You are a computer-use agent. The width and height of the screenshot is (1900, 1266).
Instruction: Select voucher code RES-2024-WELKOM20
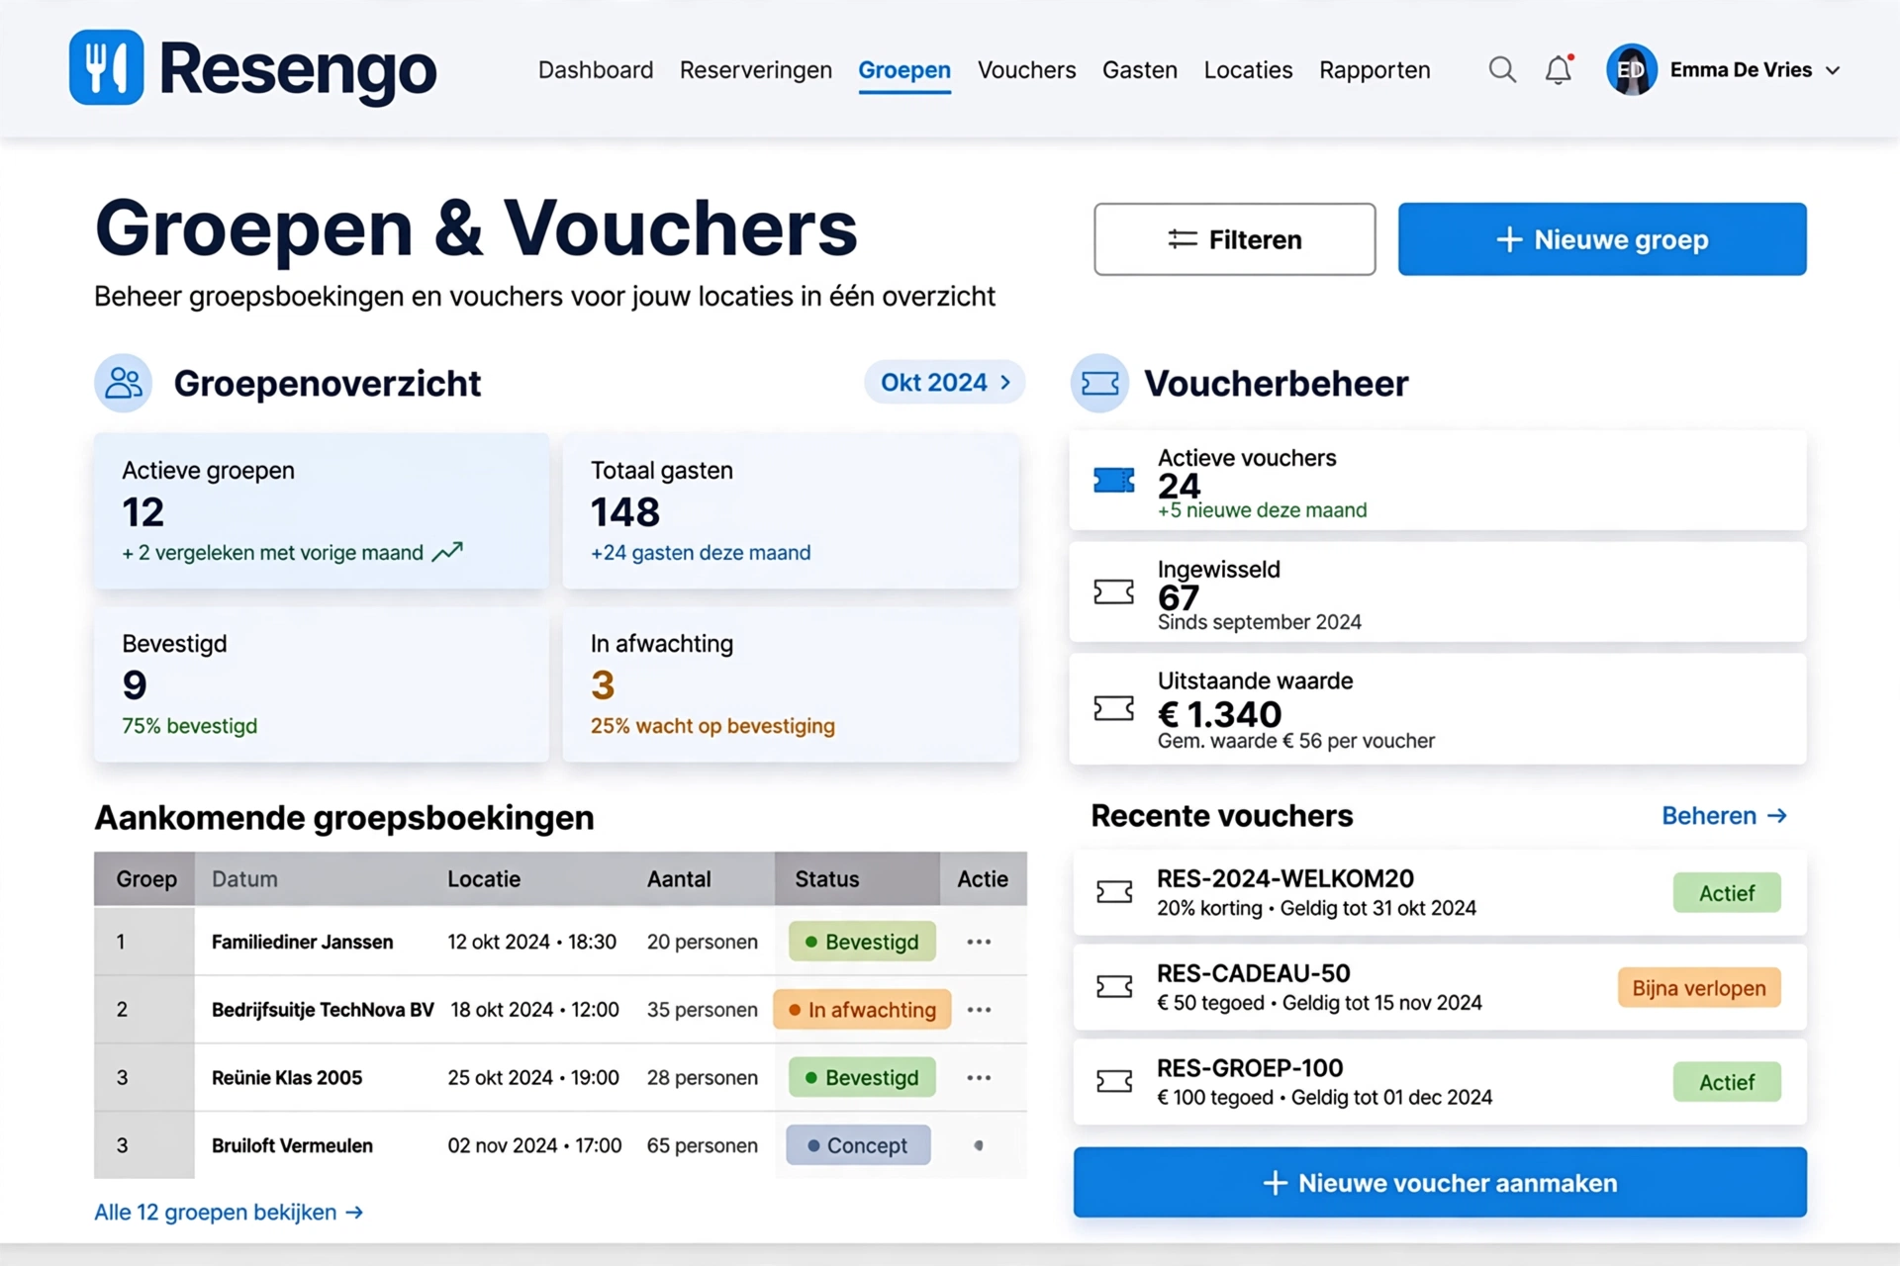coord(1285,878)
